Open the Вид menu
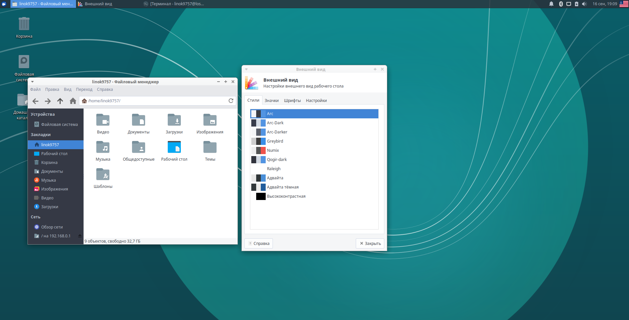Screen dimensions: 629x320 pos(67,90)
